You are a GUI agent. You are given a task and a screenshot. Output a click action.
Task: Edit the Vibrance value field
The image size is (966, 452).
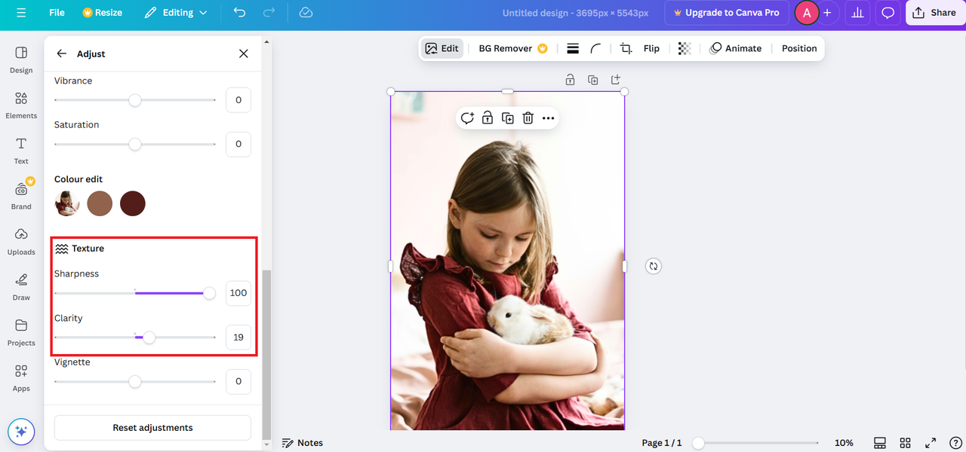(x=238, y=99)
